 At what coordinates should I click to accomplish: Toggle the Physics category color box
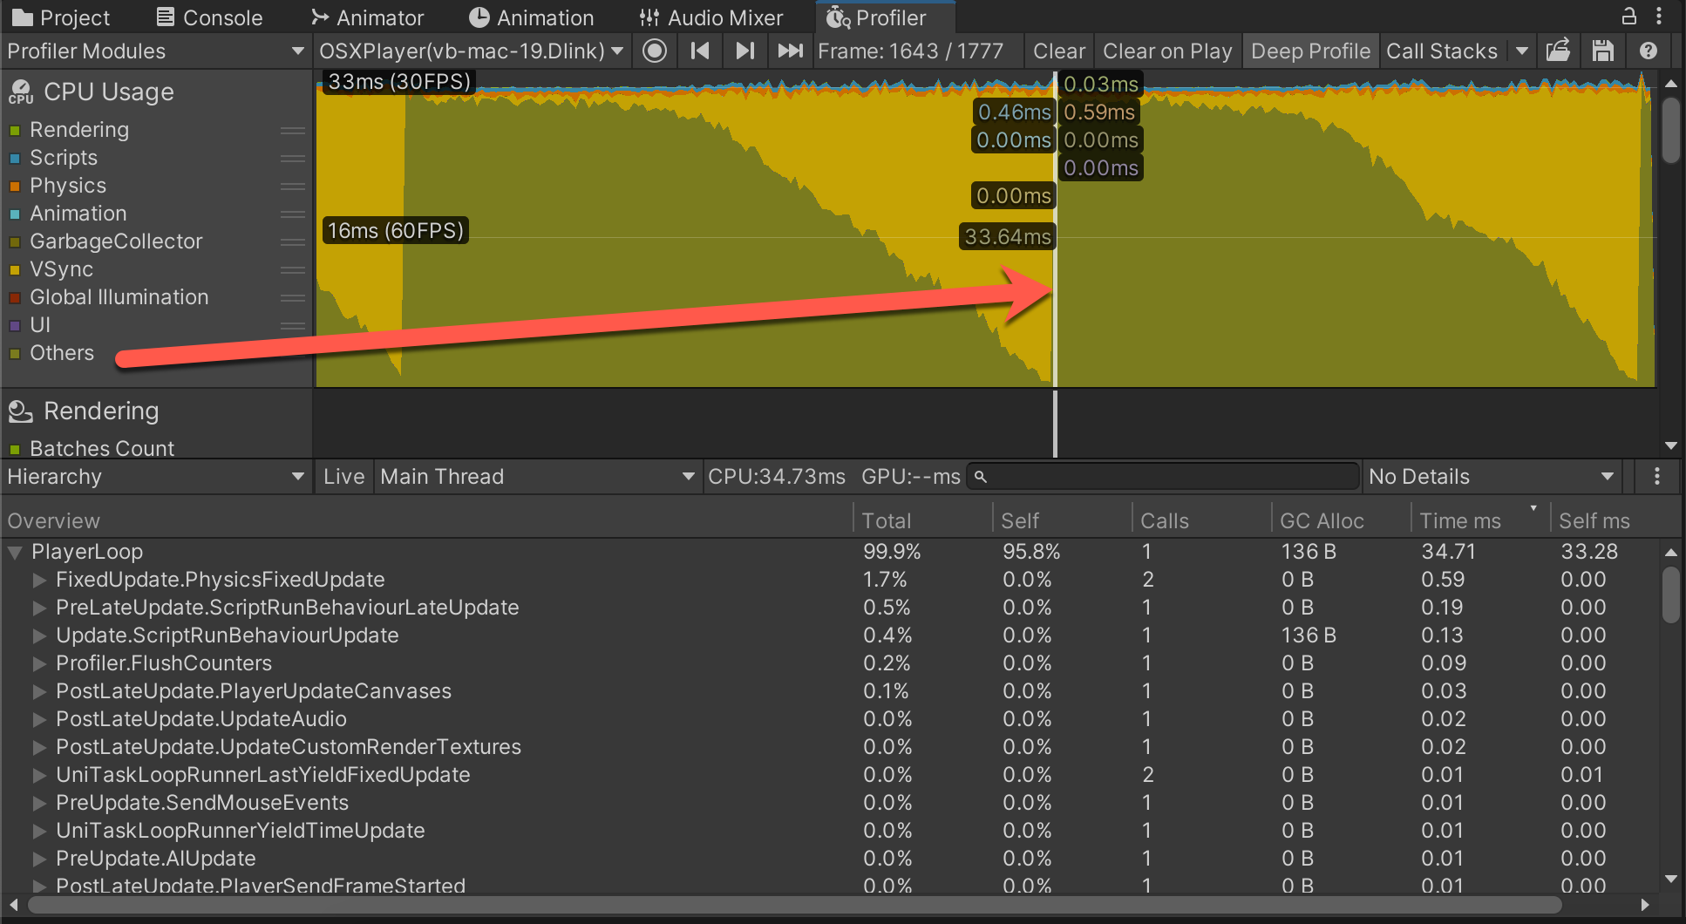coord(15,187)
